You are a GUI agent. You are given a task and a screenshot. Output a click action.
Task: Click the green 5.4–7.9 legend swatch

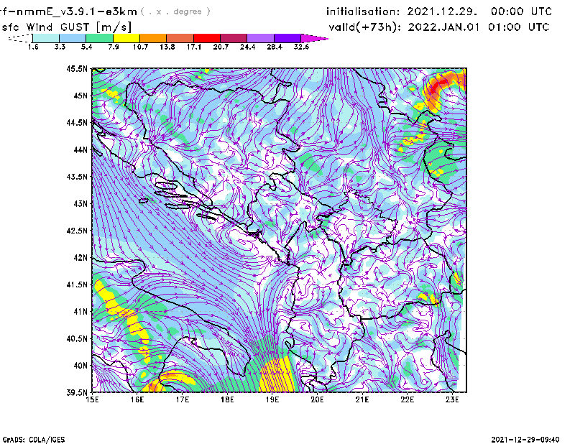pos(99,38)
